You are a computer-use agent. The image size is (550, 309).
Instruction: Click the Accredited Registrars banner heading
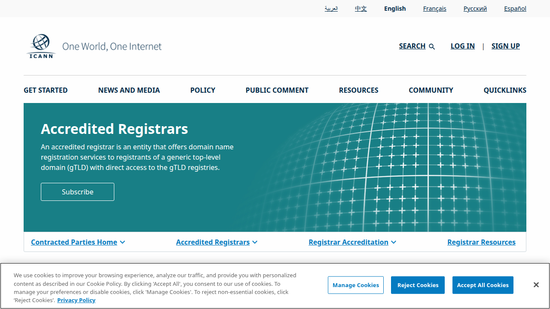tap(114, 129)
